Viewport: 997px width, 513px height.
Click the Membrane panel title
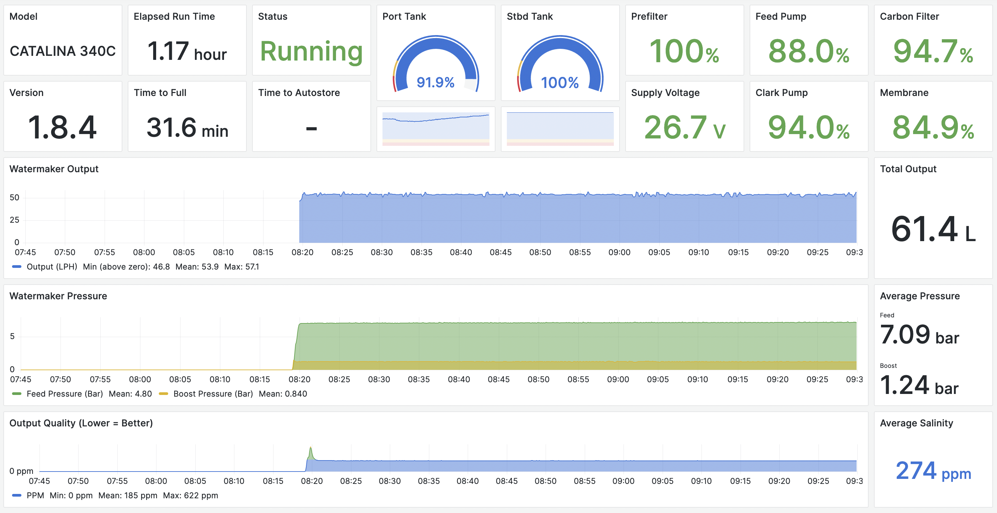(x=904, y=93)
